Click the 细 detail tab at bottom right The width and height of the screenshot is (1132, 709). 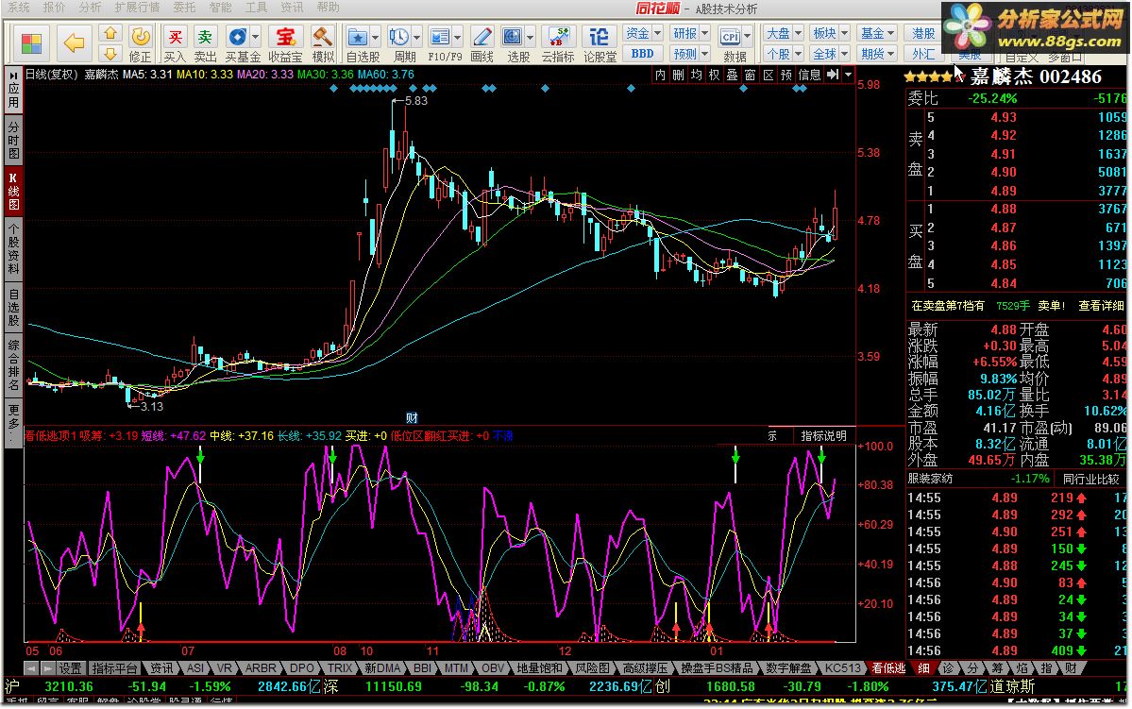923,667
